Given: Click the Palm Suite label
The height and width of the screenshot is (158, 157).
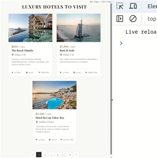Looking at the screenshot, I should coord(45,72).
